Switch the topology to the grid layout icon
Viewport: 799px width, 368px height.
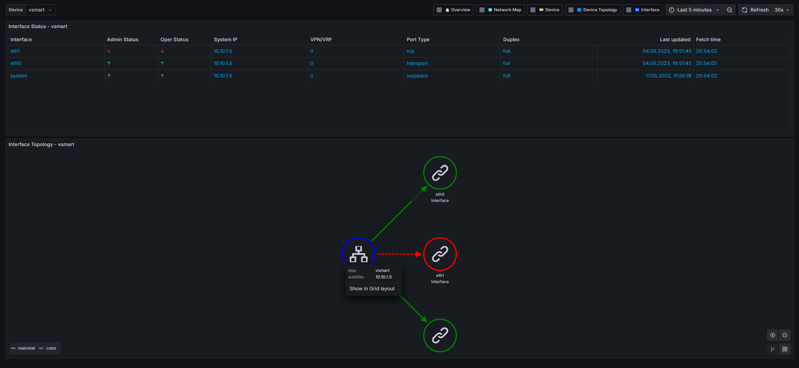point(785,349)
